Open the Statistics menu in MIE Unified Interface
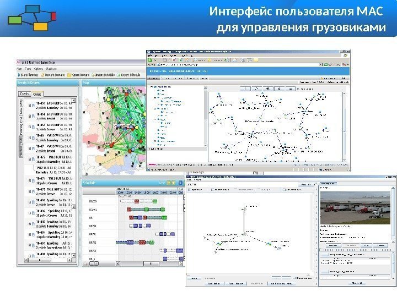 [51, 69]
